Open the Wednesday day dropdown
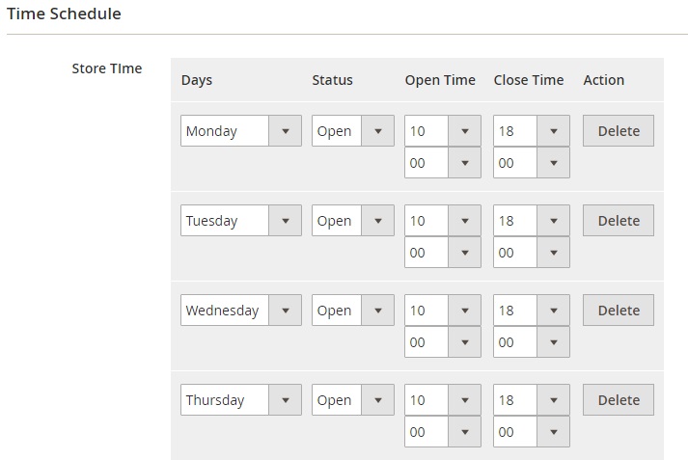This screenshot has height=460, width=688. [241, 310]
